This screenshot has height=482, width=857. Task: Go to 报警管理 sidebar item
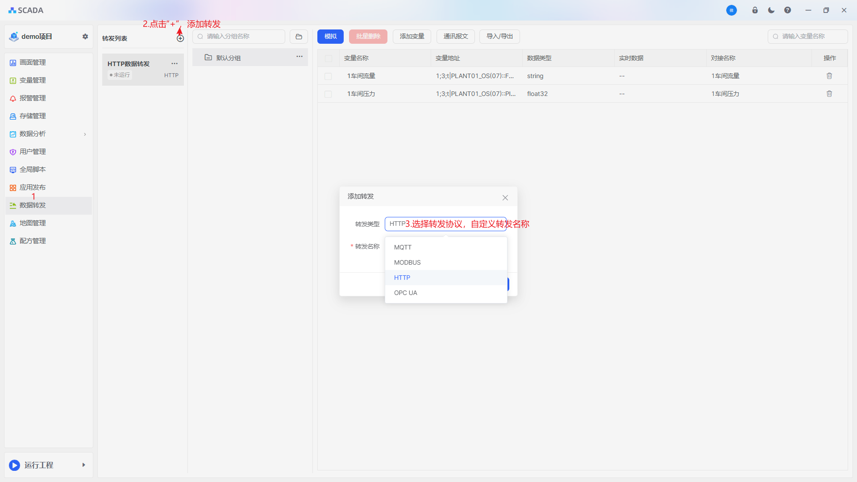(33, 98)
